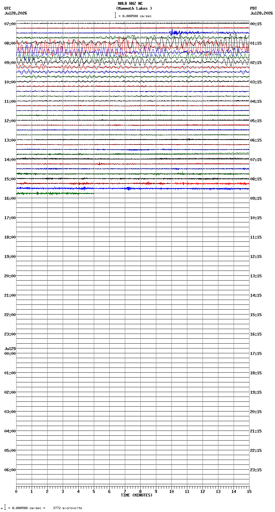This screenshot has width=275, height=512.
Task: Click the 15:15 PDT row label
Action: tap(256, 315)
